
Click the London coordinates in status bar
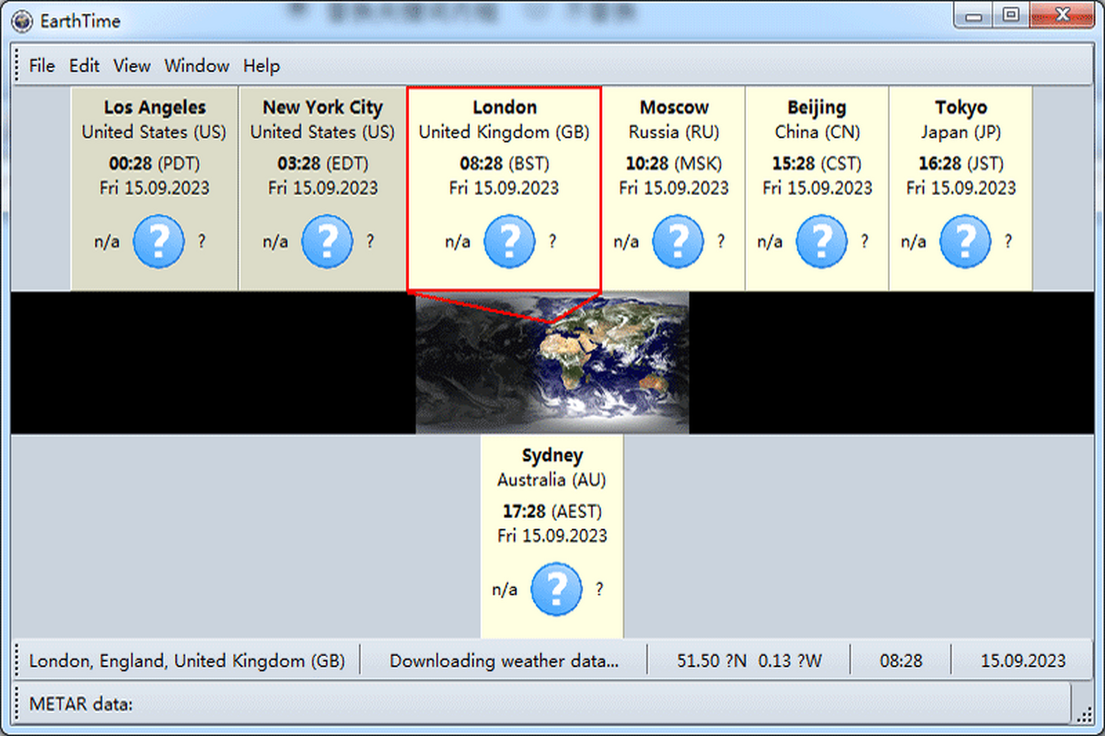pyautogui.click(x=749, y=661)
